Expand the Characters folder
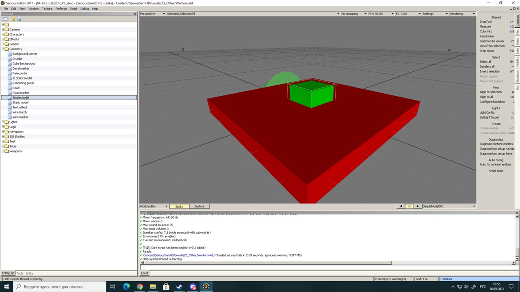 click(3, 34)
